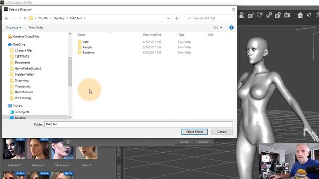Click the house icon in DAZ toolbar
Viewport: 319px width, 179px height.
click(300, 15)
